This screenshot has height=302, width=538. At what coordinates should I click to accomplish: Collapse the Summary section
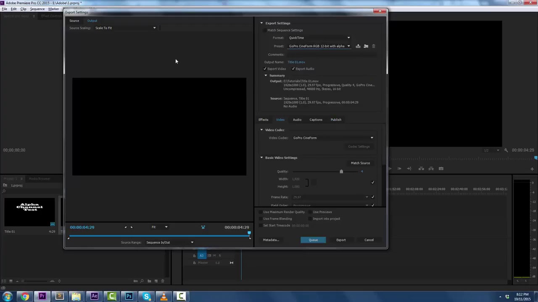(x=266, y=75)
